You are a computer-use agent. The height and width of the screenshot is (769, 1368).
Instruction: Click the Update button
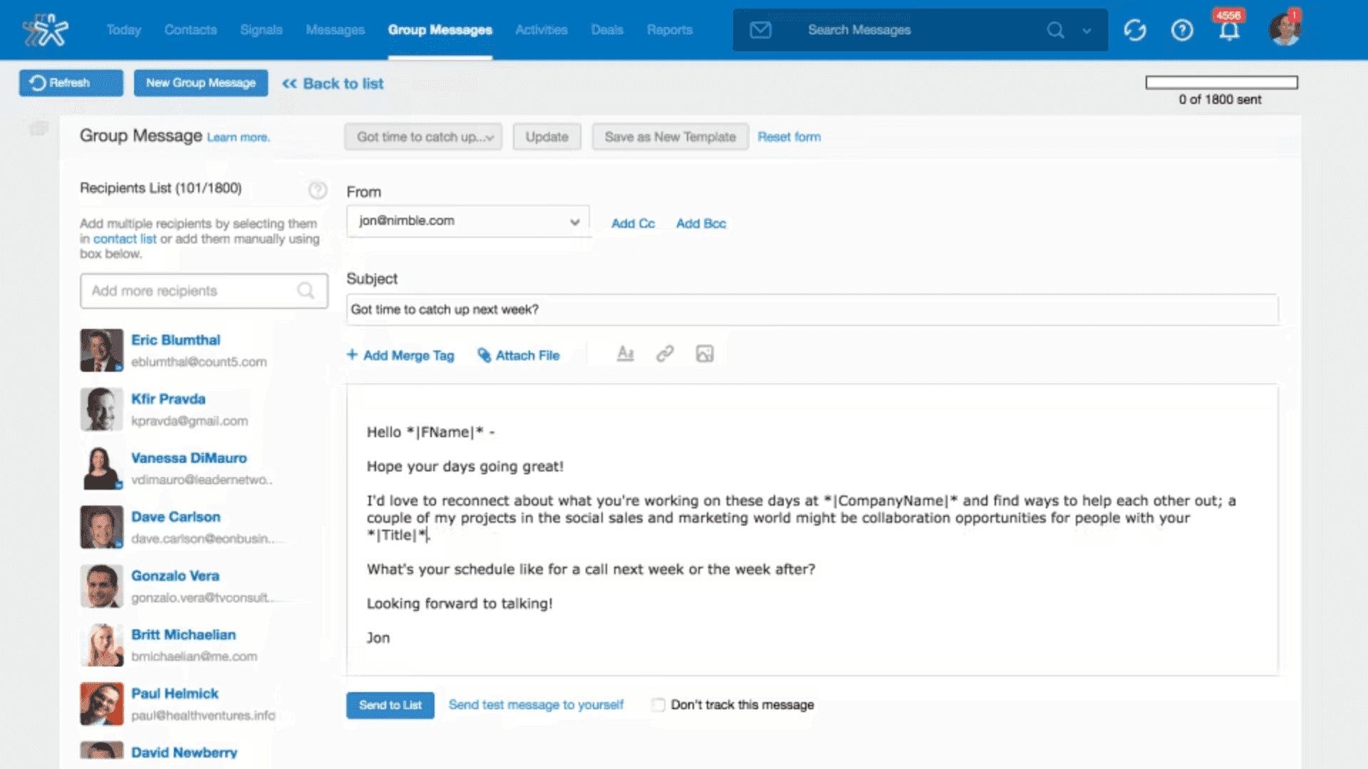[546, 137]
